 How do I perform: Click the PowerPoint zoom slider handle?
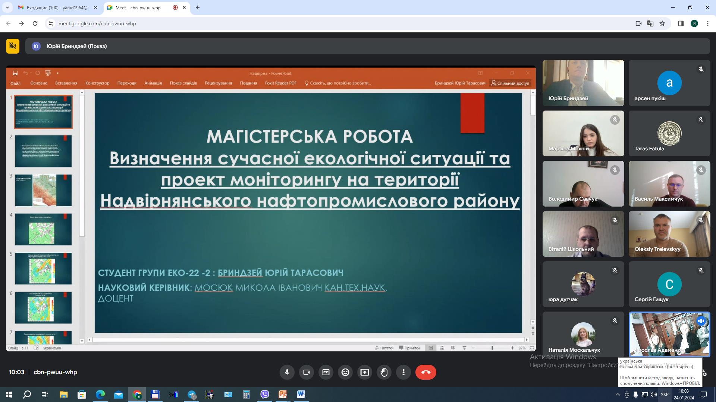492,348
